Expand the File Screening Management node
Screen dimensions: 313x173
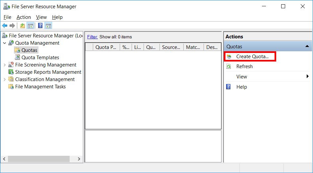(5, 65)
